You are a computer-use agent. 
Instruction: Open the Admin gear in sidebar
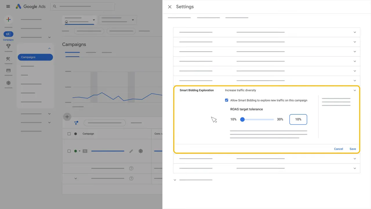(8, 83)
